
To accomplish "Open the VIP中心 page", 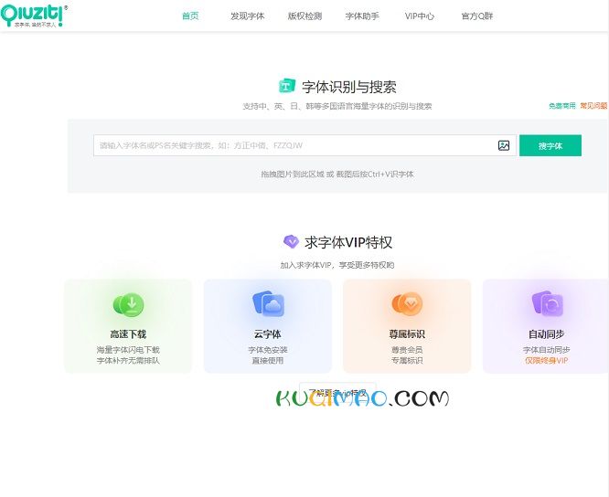I will tap(420, 16).
